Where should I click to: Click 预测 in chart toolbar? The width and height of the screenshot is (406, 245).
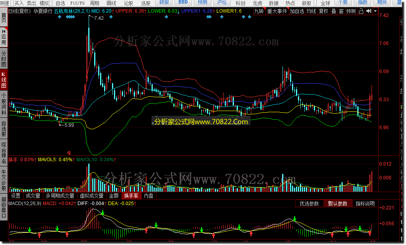tap(351, 11)
